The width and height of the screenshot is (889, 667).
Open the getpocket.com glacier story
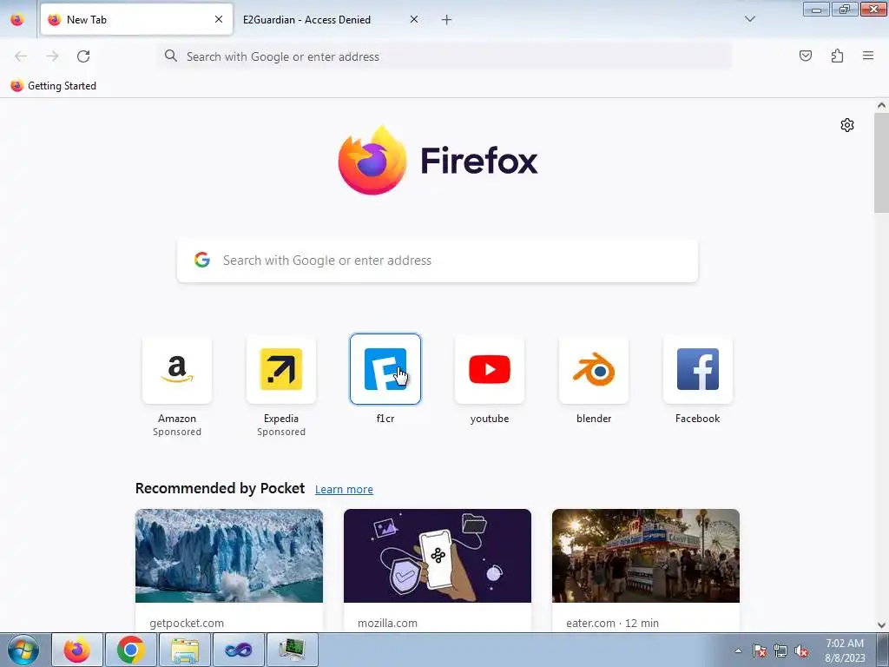pos(229,570)
